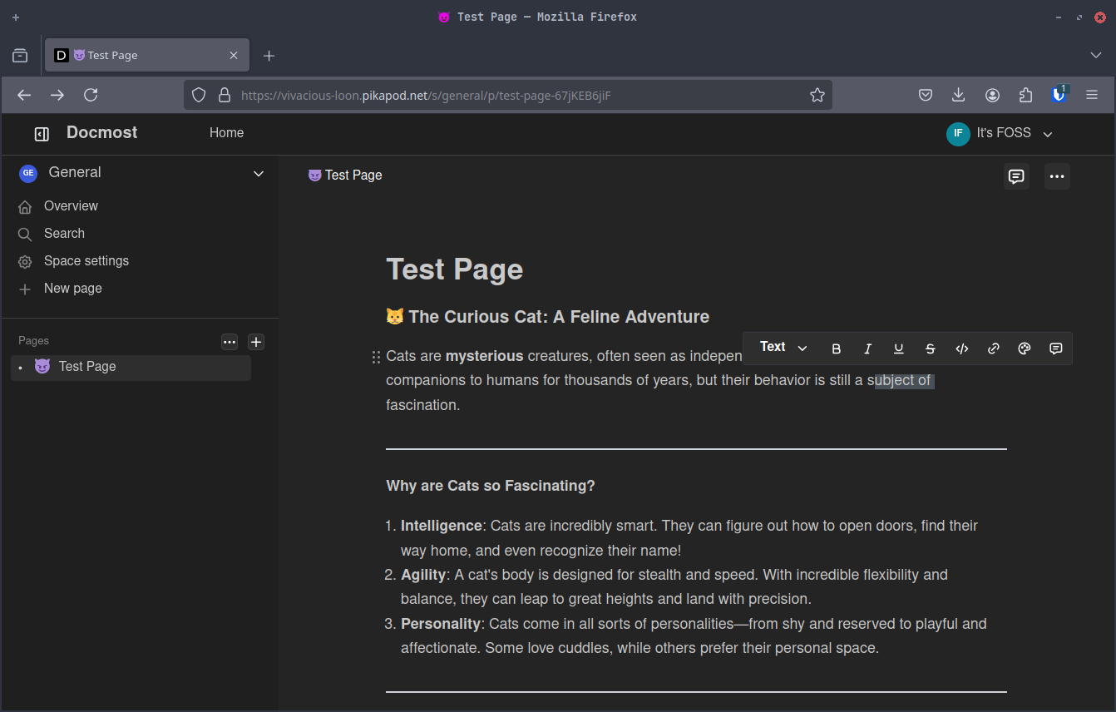Apply italic formatting from the toolbar
Screen dimensions: 1116x712
[x=867, y=349]
